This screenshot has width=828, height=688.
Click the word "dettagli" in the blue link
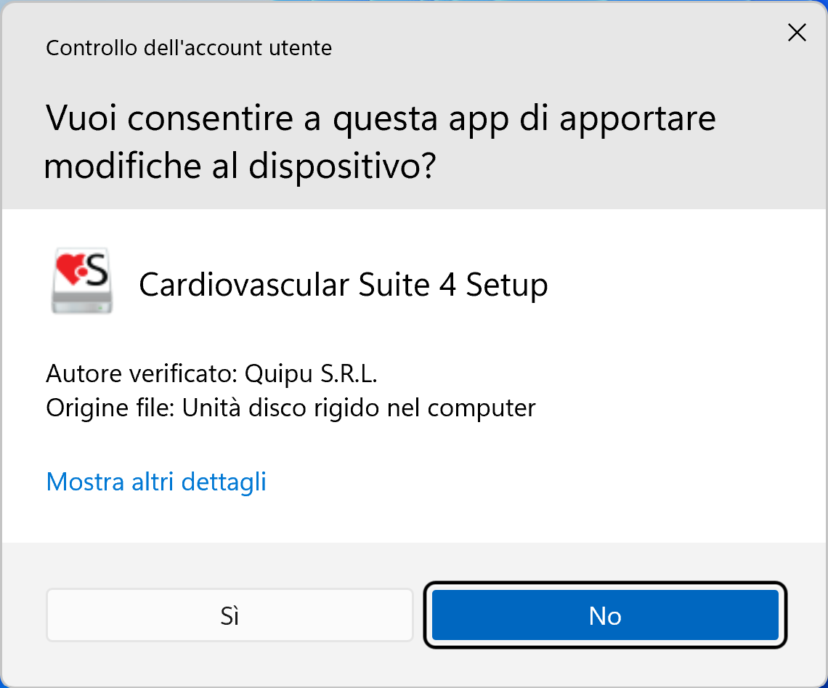pyautogui.click(x=224, y=481)
